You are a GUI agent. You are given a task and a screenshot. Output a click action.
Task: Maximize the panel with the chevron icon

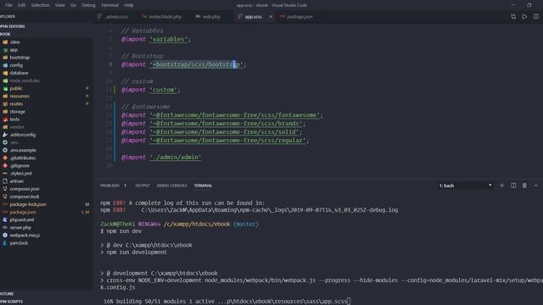535,186
